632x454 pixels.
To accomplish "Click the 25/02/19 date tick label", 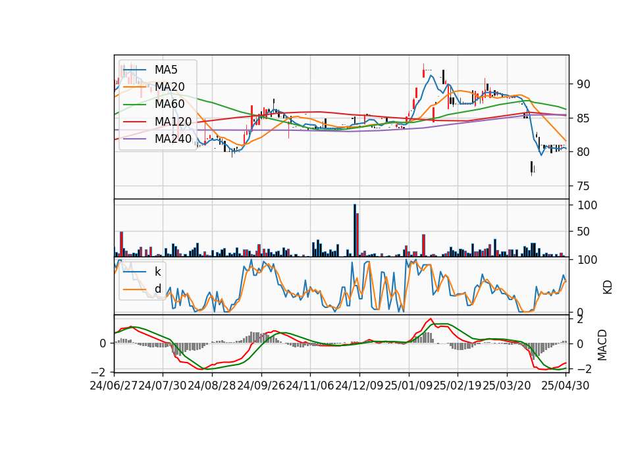I will [458, 386].
